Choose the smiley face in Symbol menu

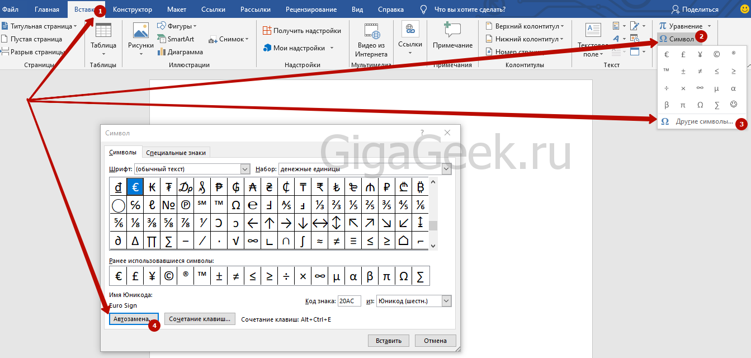733,105
